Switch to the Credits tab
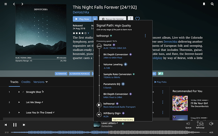The width and height of the screenshot is (218, 136). click(26, 82)
